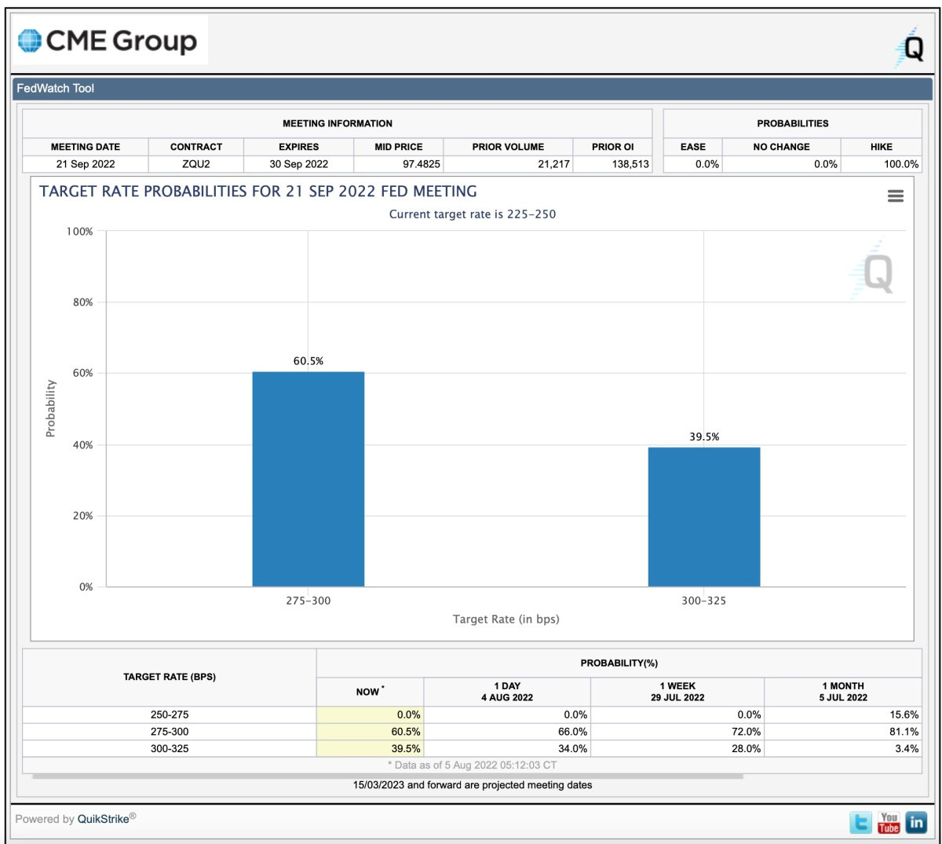Image resolution: width=942 pixels, height=844 pixels.
Task: Select the 28.0% 1 WEEK cell
Action: (x=677, y=749)
